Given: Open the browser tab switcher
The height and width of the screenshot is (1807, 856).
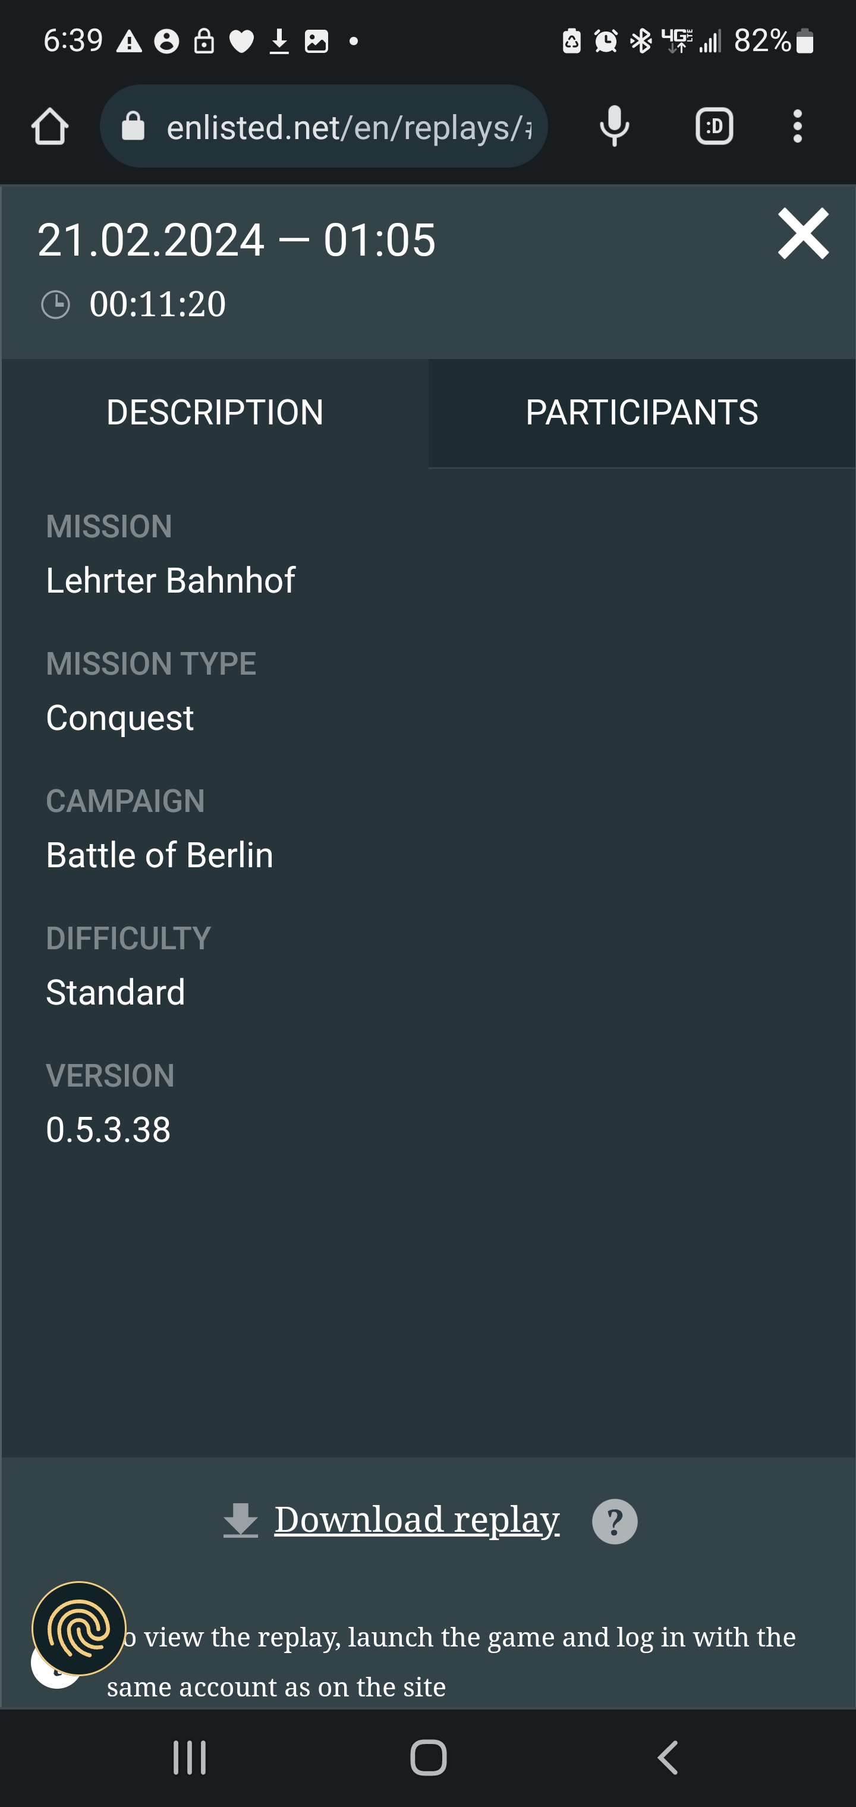Looking at the screenshot, I should click(713, 127).
